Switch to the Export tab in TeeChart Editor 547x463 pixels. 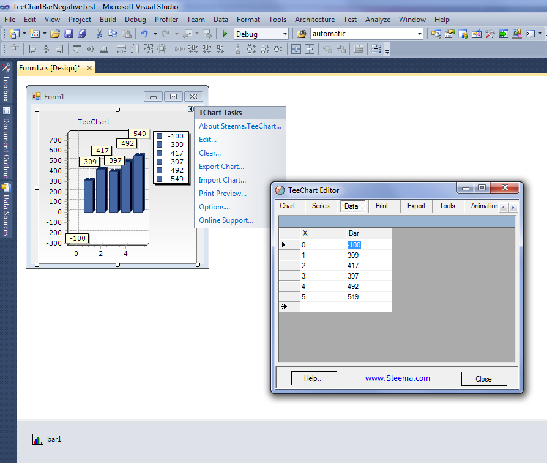point(416,206)
